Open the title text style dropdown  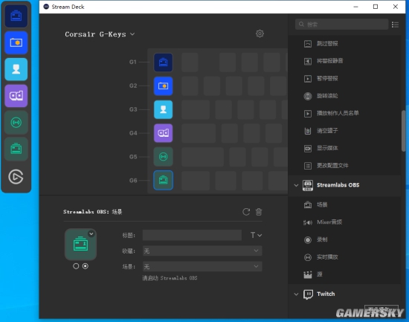256,236
